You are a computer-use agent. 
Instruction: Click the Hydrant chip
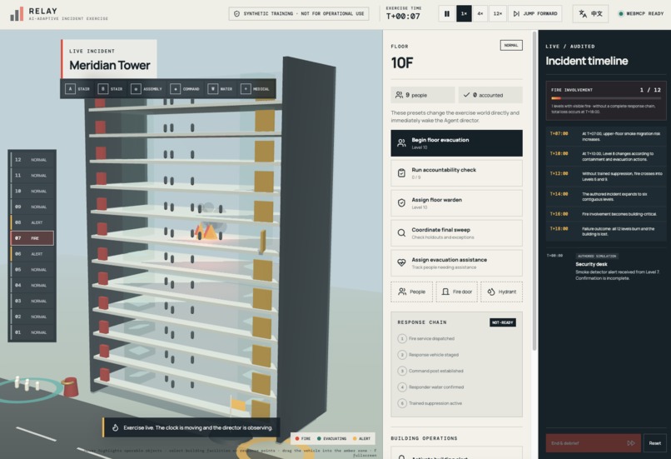pyautogui.click(x=501, y=292)
